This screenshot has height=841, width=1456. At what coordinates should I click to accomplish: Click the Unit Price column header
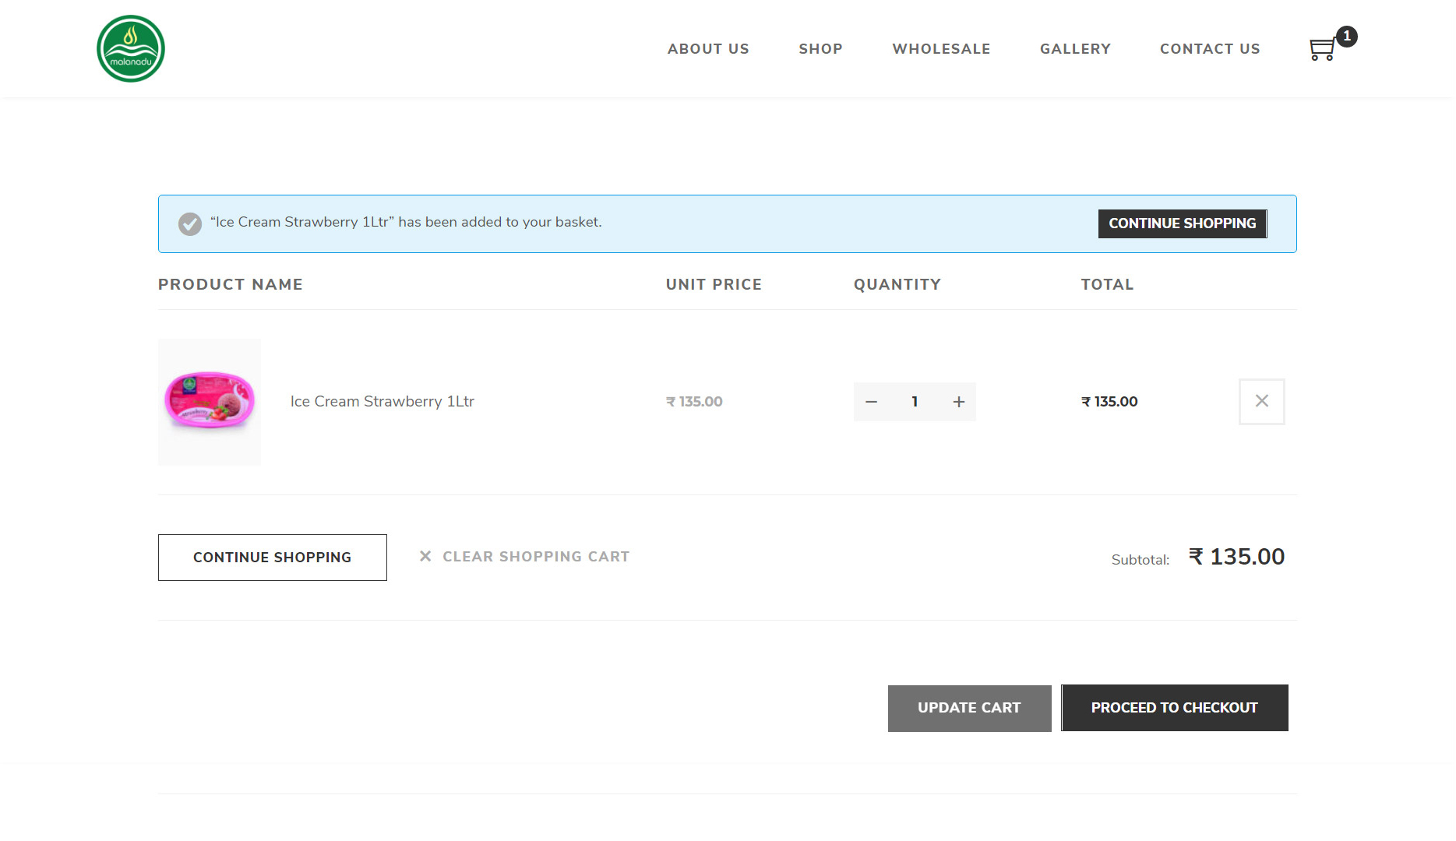(x=714, y=284)
